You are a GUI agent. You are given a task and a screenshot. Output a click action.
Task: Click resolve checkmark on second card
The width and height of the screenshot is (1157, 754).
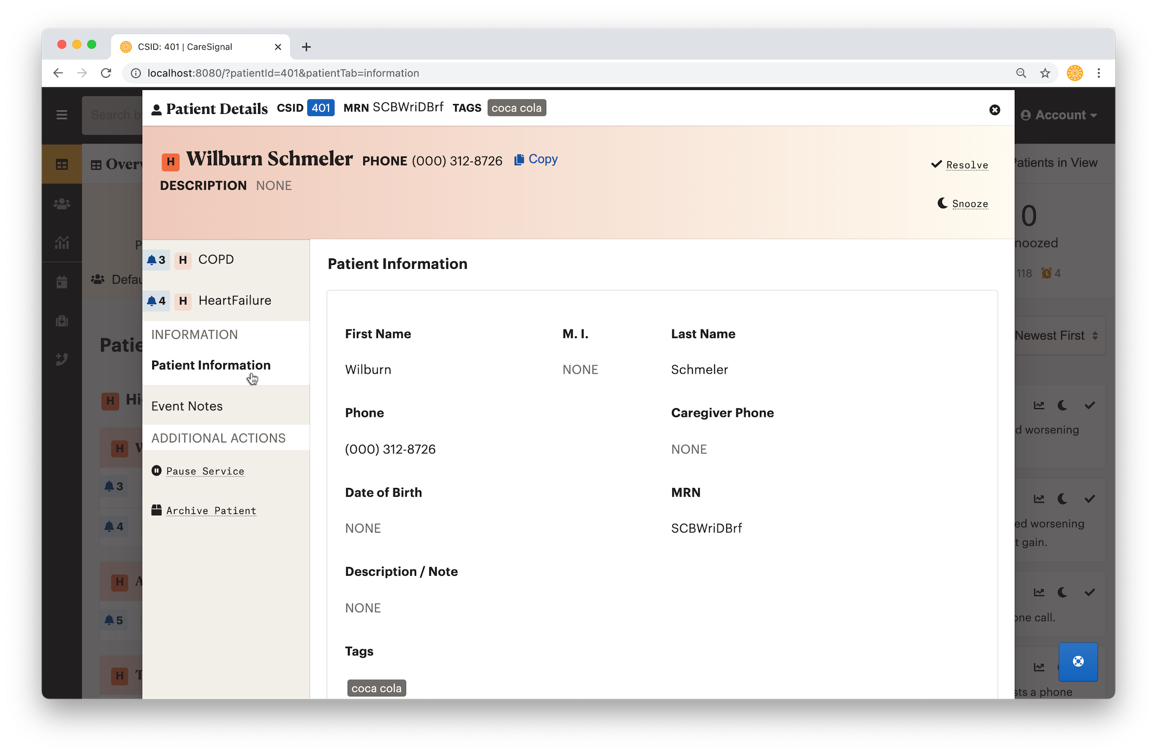pos(1090,498)
